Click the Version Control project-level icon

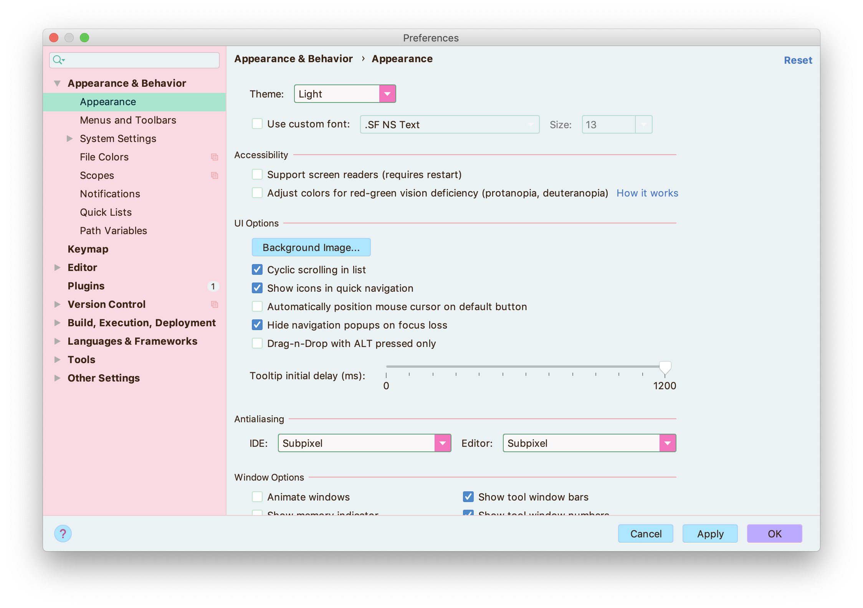tap(215, 304)
